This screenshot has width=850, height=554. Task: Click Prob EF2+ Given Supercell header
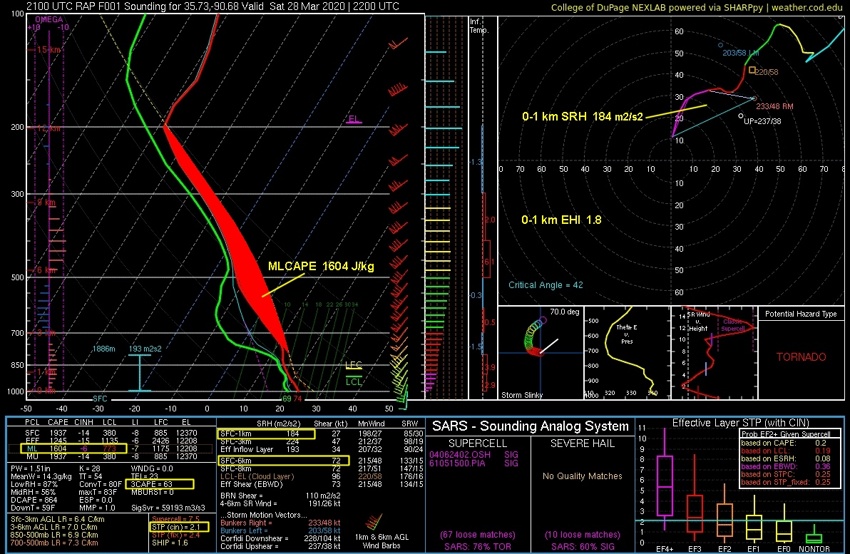pos(786,434)
